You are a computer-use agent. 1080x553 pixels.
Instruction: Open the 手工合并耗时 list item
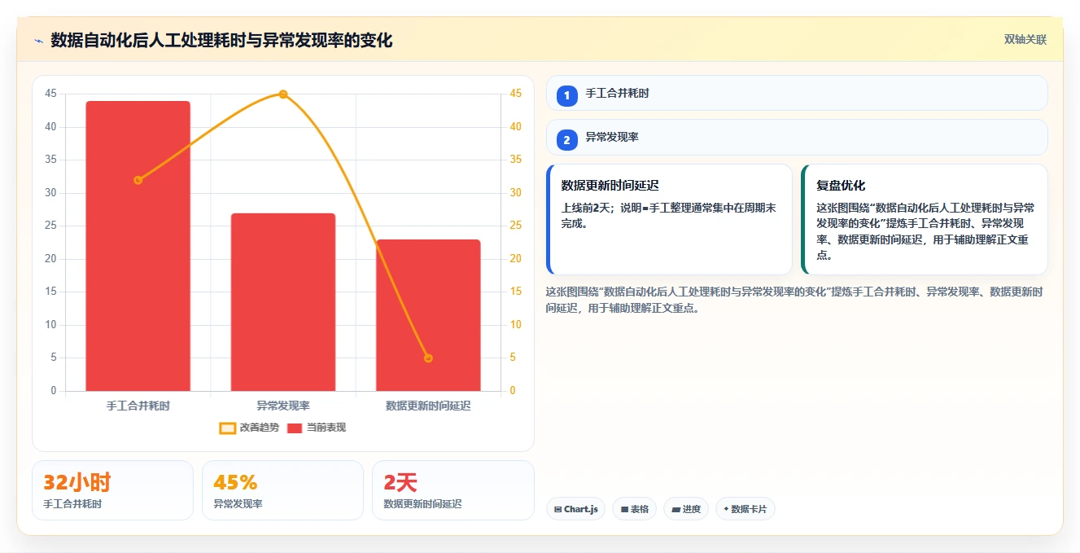coord(797,93)
